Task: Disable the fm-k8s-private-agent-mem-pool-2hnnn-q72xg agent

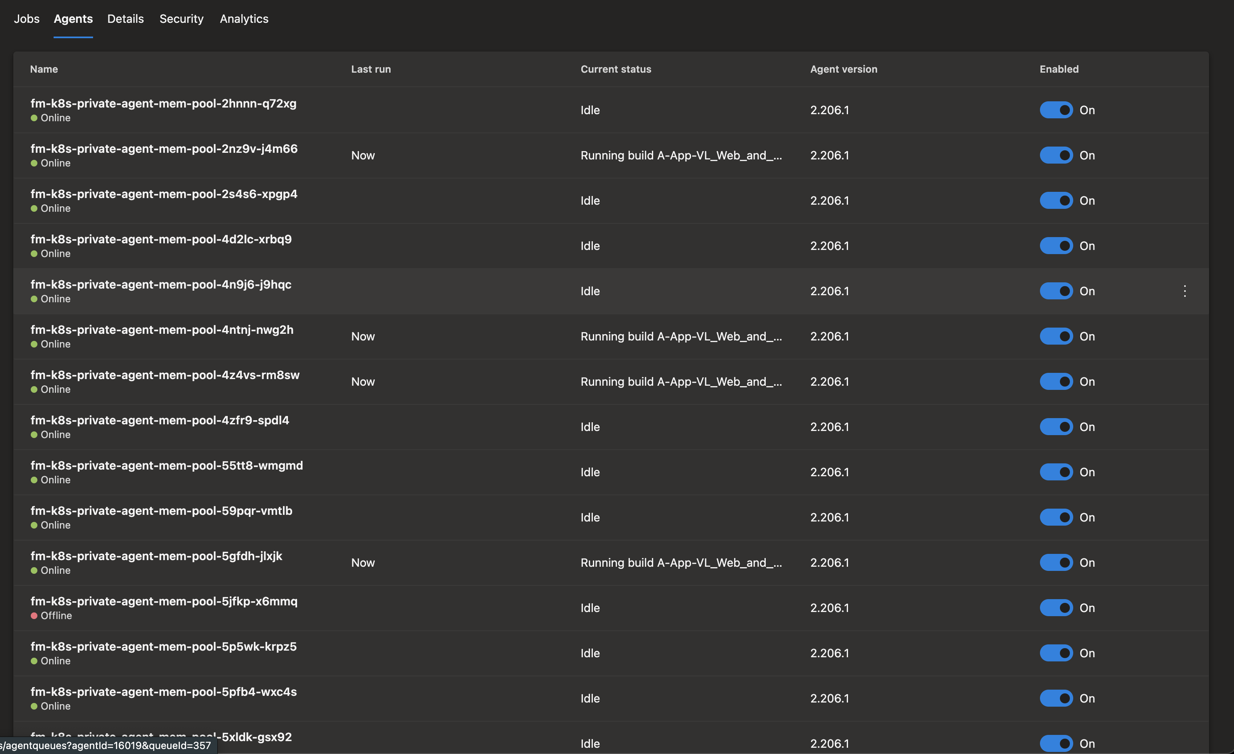Action: 1056,110
